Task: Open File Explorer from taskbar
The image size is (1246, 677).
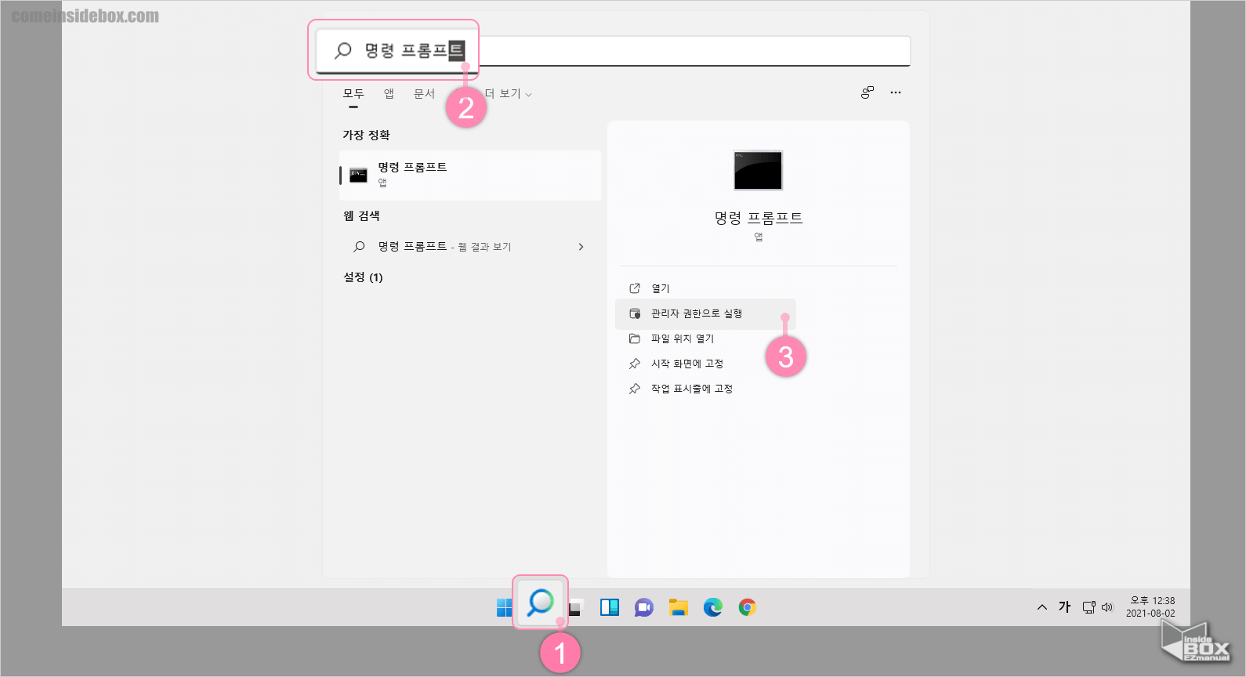Action: click(679, 607)
